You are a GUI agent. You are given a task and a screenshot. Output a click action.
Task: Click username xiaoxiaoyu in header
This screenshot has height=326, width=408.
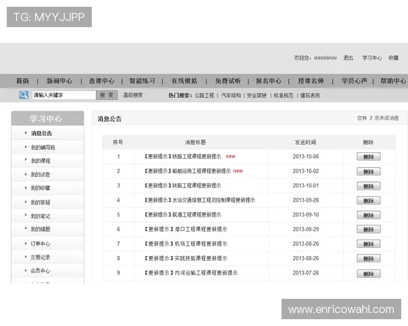325,58
